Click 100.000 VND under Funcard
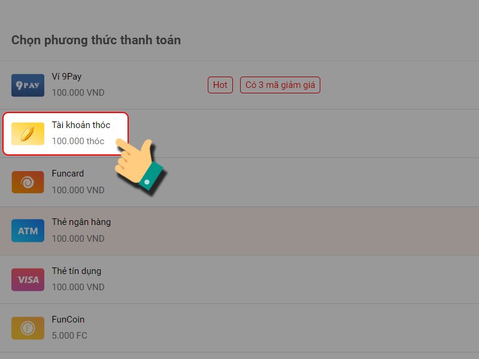The image size is (479, 359). click(78, 190)
